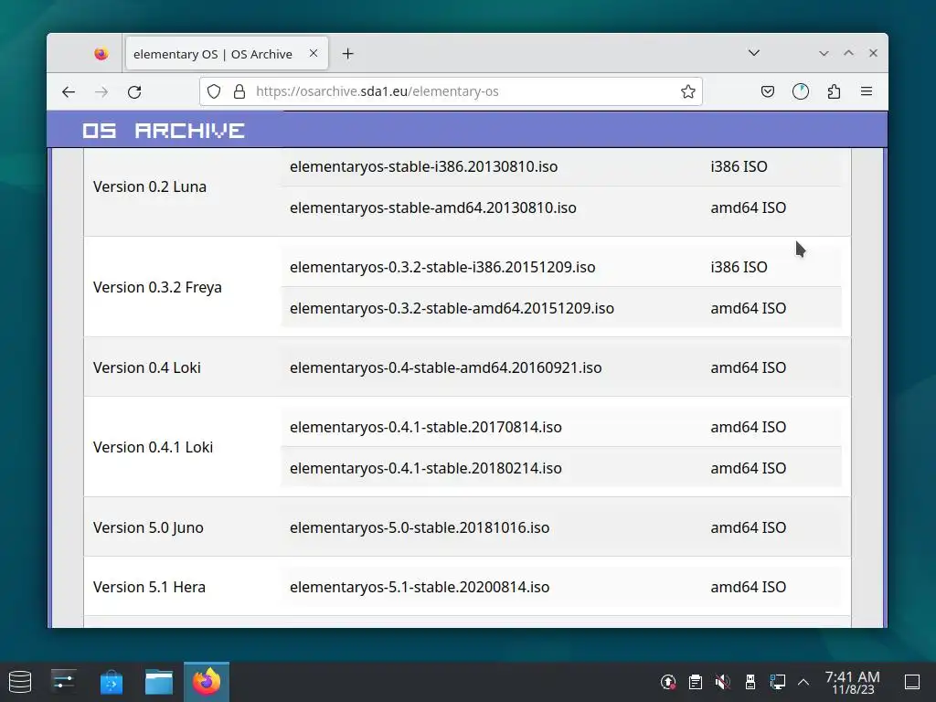The height and width of the screenshot is (702, 936).
Task: Select the Version 5.0 Juno label
Action: pyautogui.click(x=148, y=527)
